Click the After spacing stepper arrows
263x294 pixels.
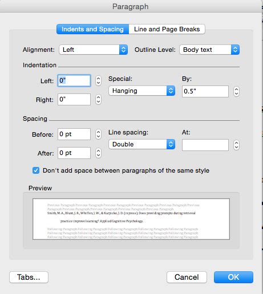coord(98,153)
